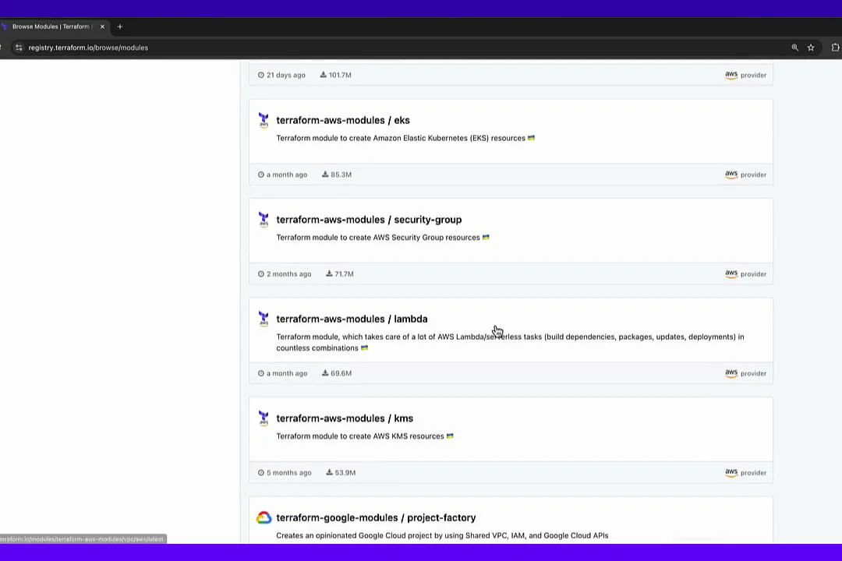The height and width of the screenshot is (561, 842).
Task: Click the download icon next to 101.7M
Action: 324,75
